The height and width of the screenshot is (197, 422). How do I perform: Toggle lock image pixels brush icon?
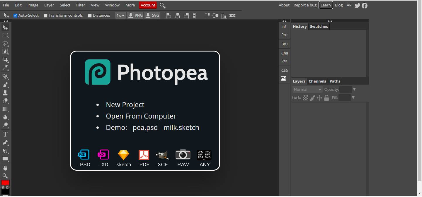pos(312,98)
